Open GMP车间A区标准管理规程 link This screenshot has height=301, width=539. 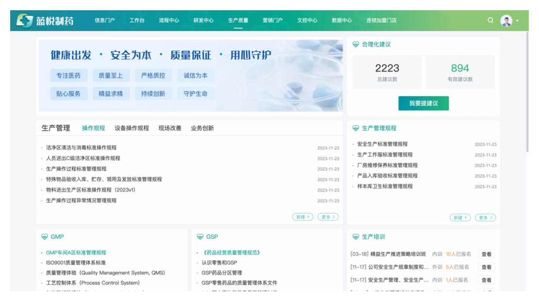[x=76, y=252]
